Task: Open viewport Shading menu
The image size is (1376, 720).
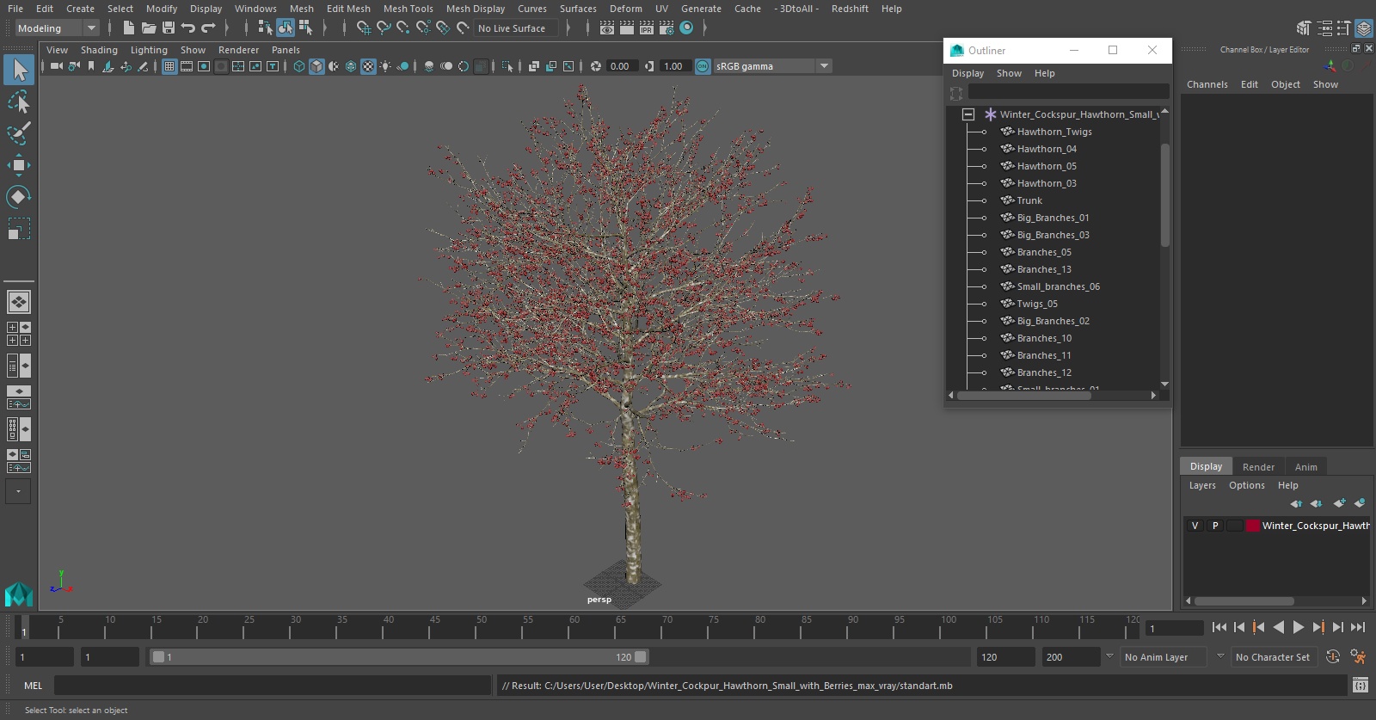Action: [99, 50]
